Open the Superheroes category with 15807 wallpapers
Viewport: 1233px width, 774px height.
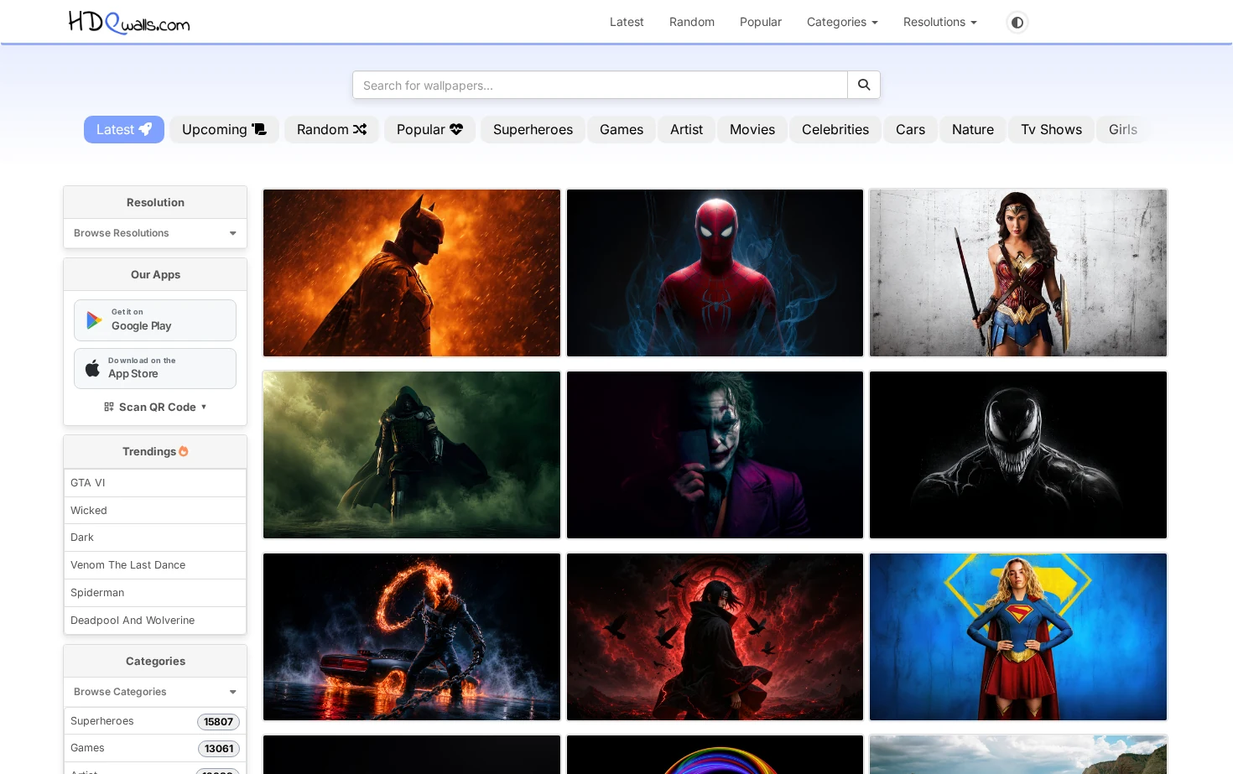point(155,721)
